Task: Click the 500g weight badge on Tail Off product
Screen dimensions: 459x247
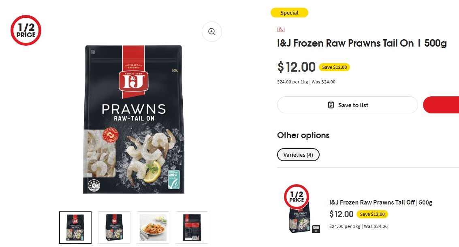Action: coord(316,229)
